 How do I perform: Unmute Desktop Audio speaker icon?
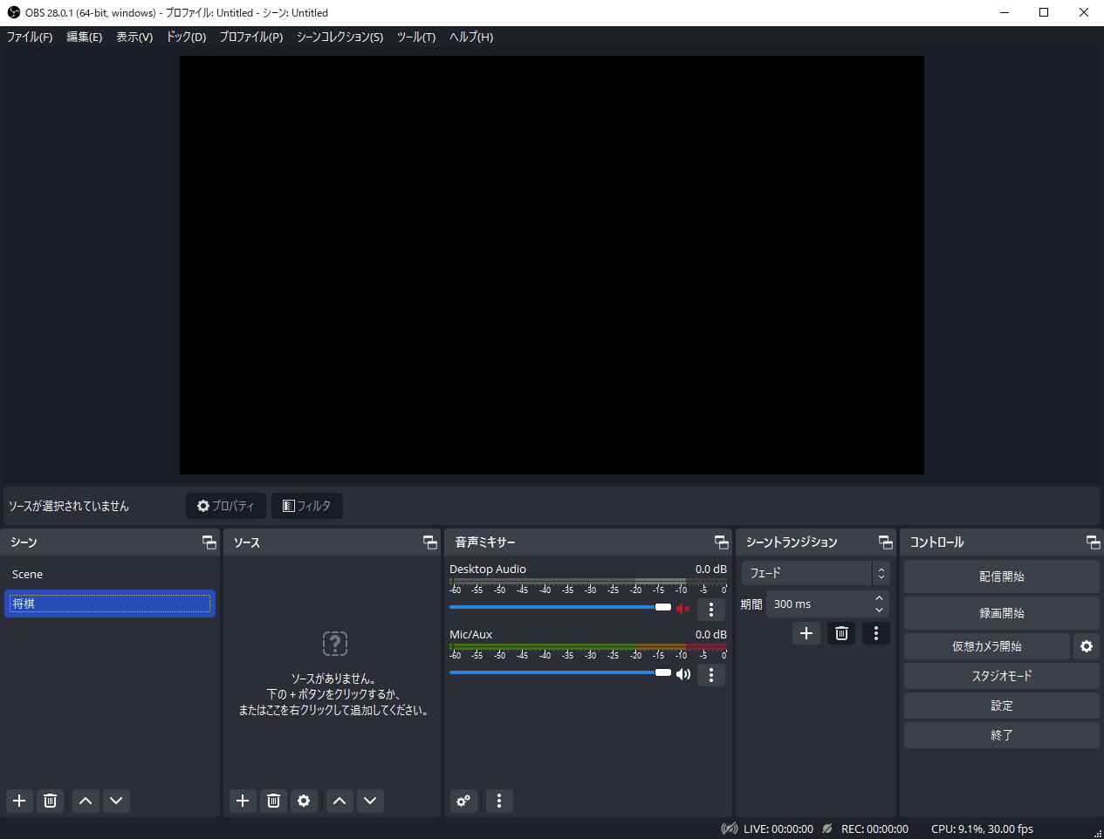tap(683, 609)
